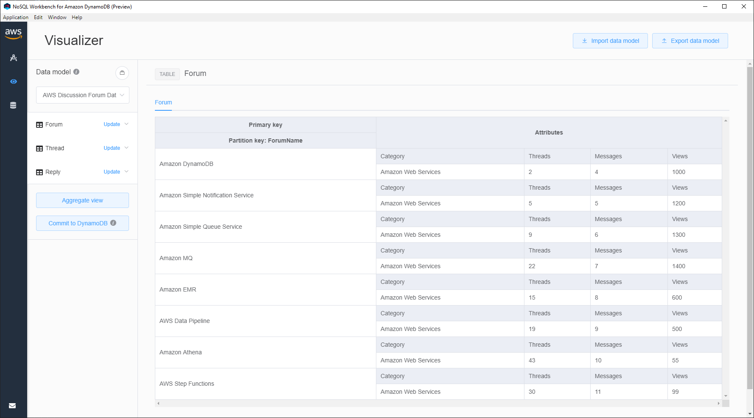The image size is (754, 418).
Task: Open Aggregate view
Action: click(82, 200)
